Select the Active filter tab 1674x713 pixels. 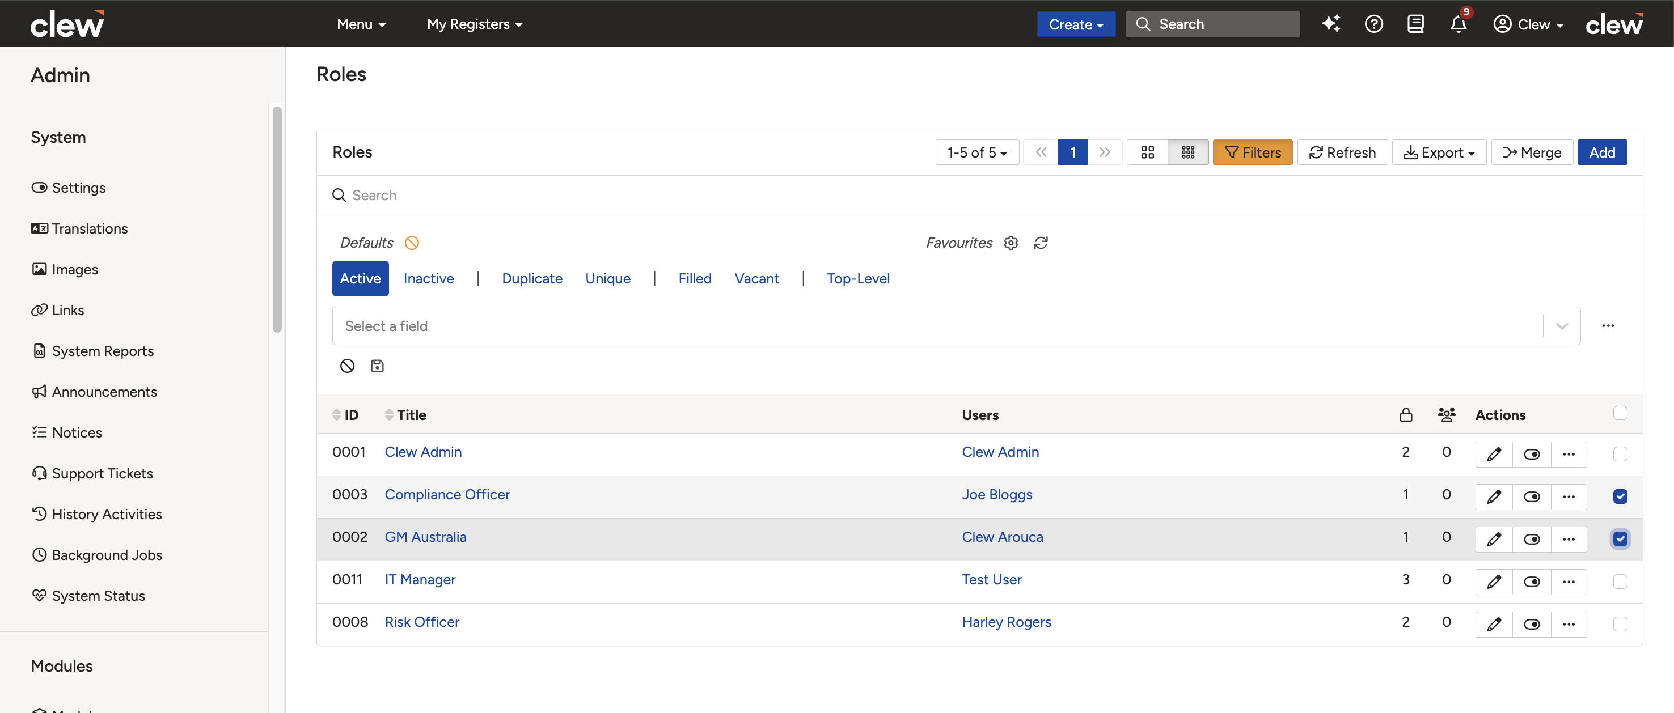[x=360, y=279]
